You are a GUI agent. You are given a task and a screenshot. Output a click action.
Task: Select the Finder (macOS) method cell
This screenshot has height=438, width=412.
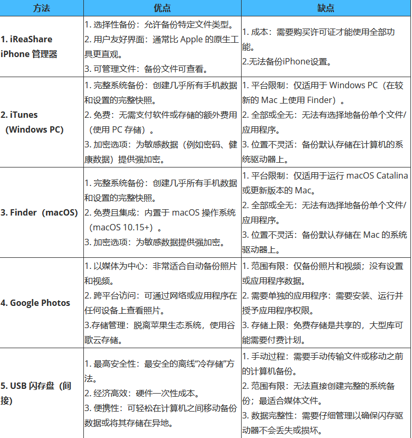tap(42, 212)
